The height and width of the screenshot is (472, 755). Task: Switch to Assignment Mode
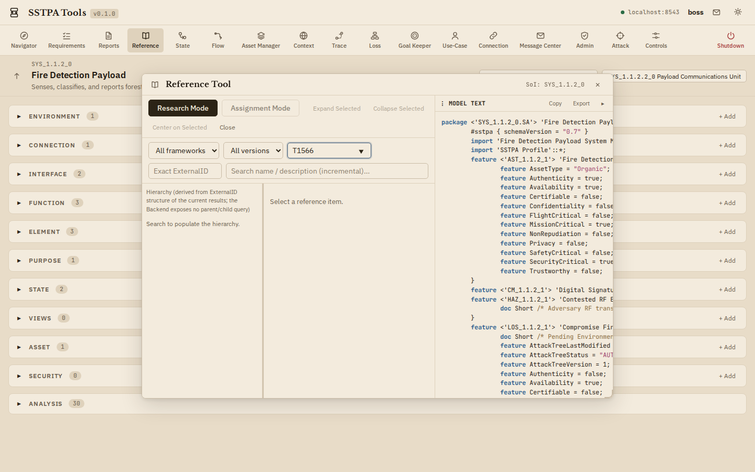pyautogui.click(x=261, y=108)
